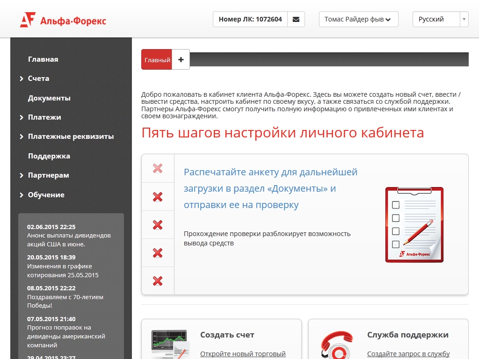Open the Русский language selector
This screenshot has height=359, width=479.
point(440,20)
